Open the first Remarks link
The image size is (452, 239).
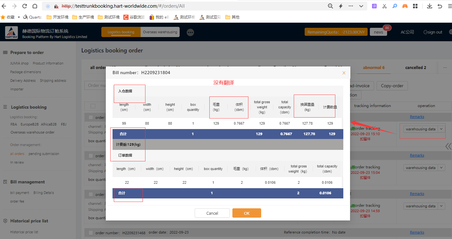pyautogui.click(x=417, y=117)
